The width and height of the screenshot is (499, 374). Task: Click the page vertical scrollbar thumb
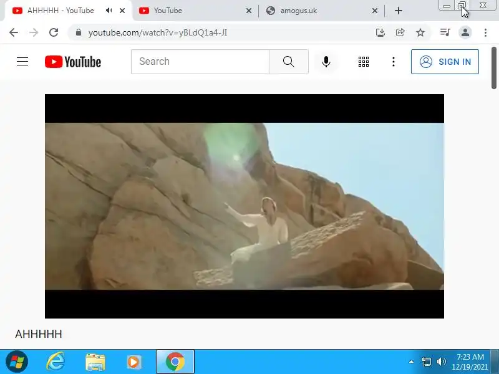click(494, 68)
